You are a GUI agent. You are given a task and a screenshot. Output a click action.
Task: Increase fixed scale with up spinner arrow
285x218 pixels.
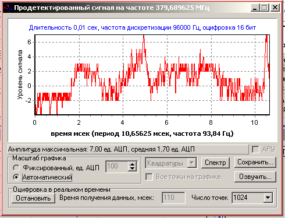point(132,164)
